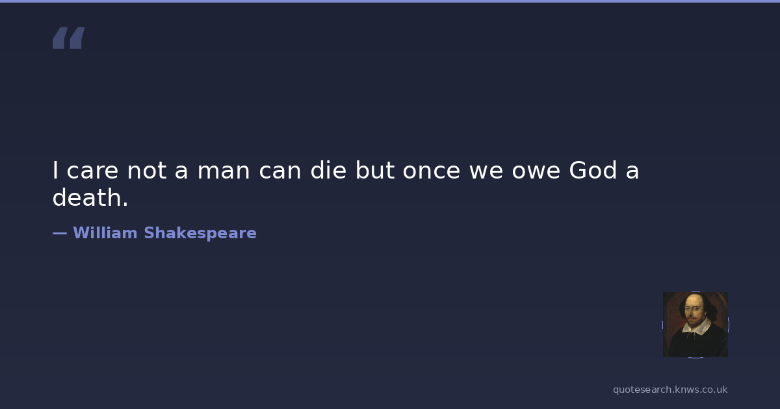Click the purple accent bar at top

pos(390,1)
